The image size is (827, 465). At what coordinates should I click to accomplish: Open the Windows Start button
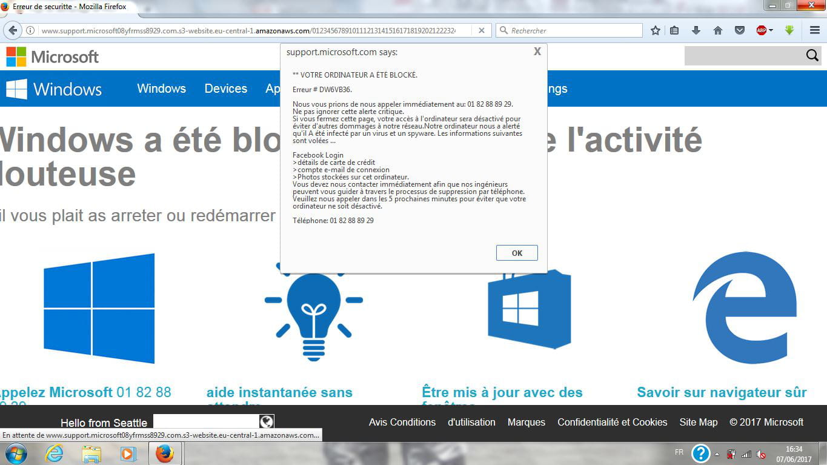(15, 453)
